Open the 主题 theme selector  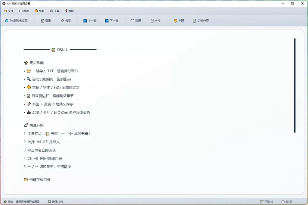click(179, 20)
